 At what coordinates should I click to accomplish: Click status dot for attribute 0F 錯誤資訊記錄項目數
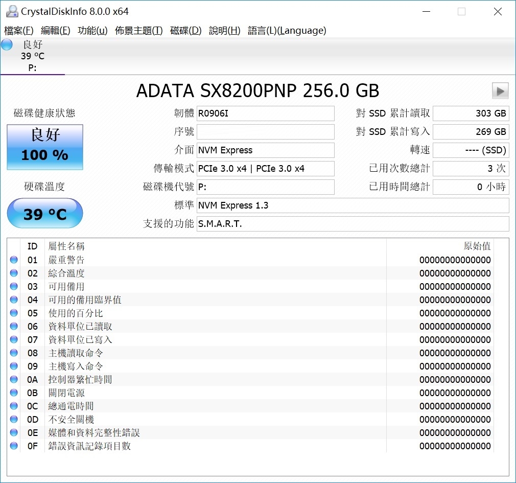[x=14, y=446]
